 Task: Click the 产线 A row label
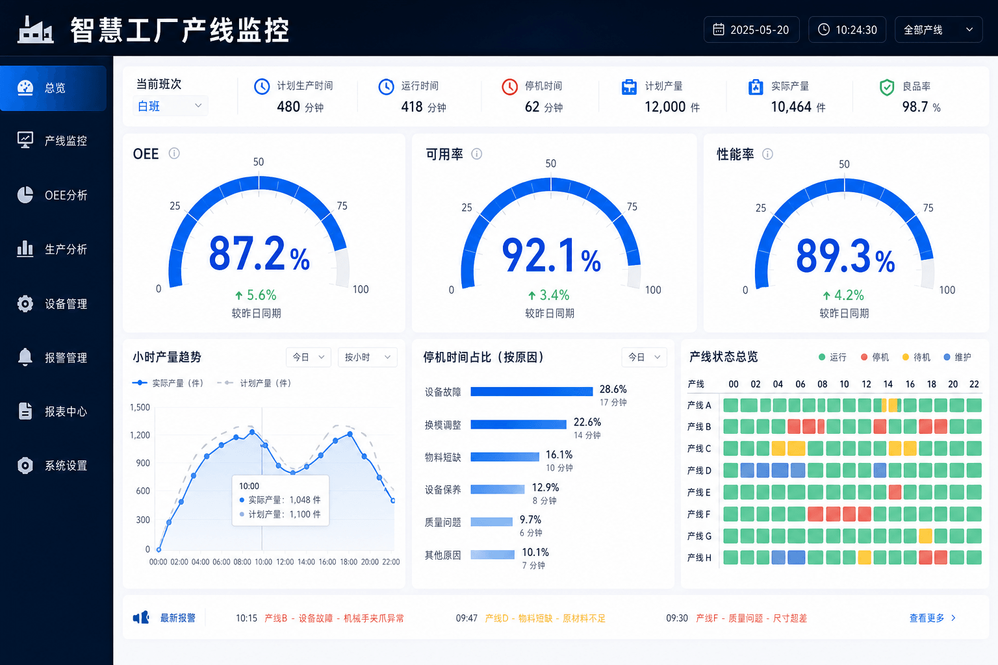click(x=699, y=405)
